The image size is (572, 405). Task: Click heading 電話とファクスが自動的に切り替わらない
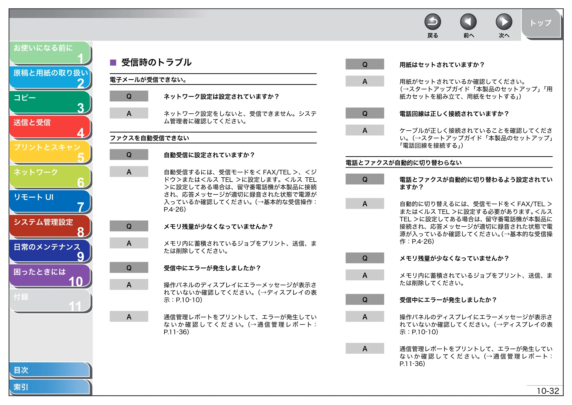tap(403, 163)
